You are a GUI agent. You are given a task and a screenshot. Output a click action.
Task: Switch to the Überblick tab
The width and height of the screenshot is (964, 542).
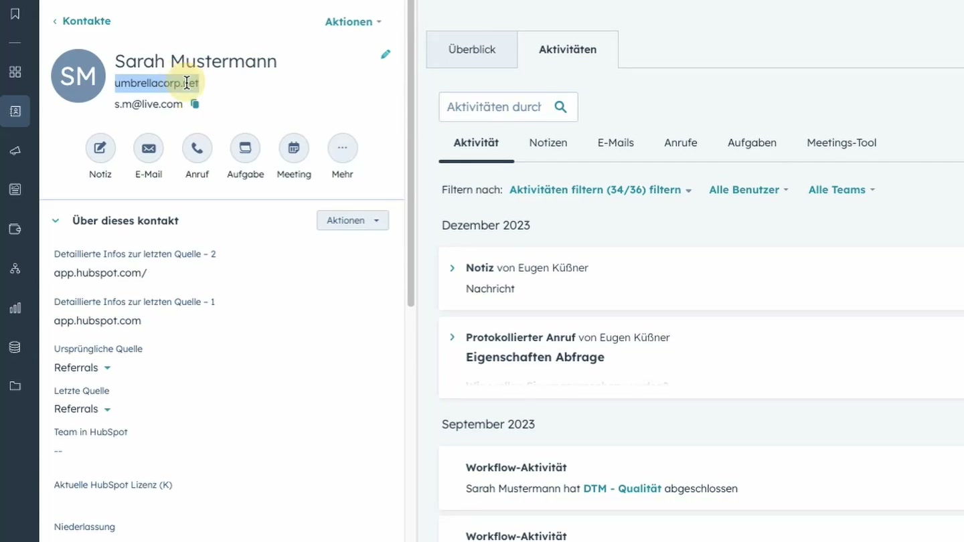coord(471,49)
